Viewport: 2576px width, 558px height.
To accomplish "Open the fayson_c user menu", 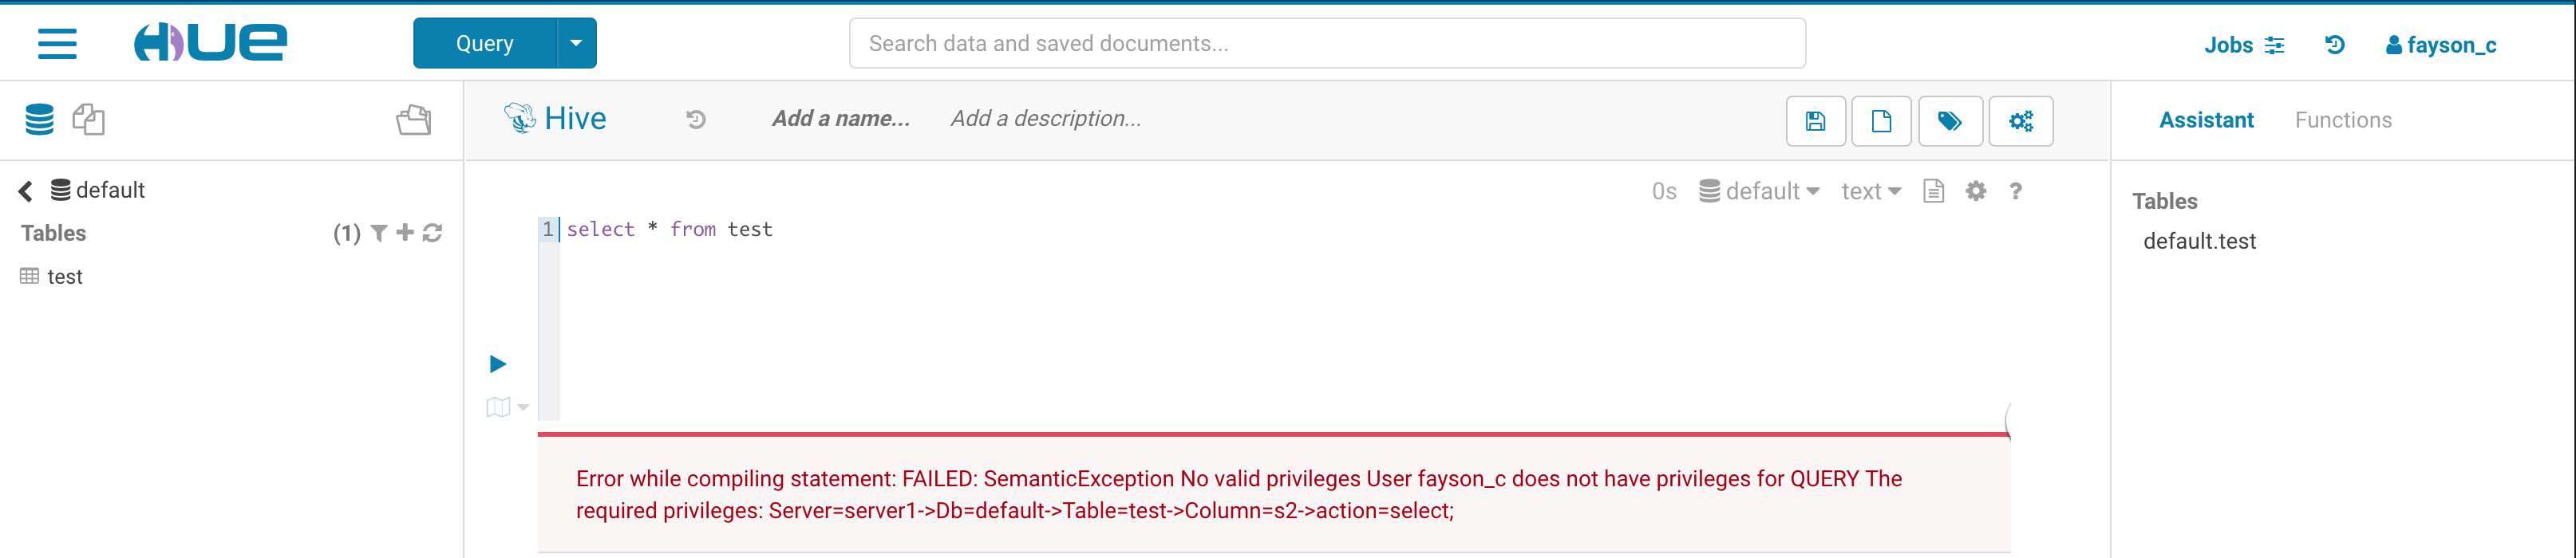I will tap(2440, 45).
